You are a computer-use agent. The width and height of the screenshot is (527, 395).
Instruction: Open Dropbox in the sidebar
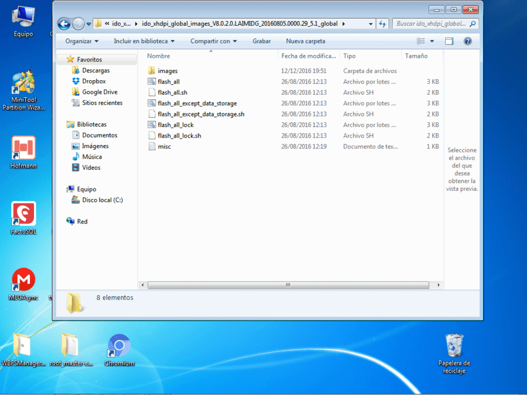(94, 81)
